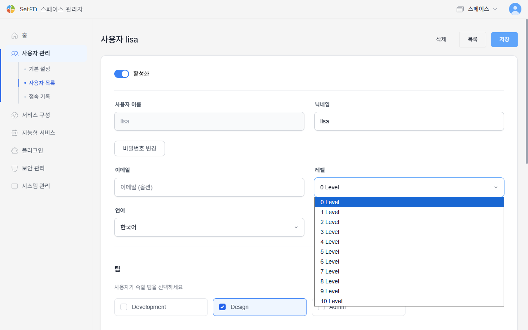Open the user profile avatar

[515, 9]
